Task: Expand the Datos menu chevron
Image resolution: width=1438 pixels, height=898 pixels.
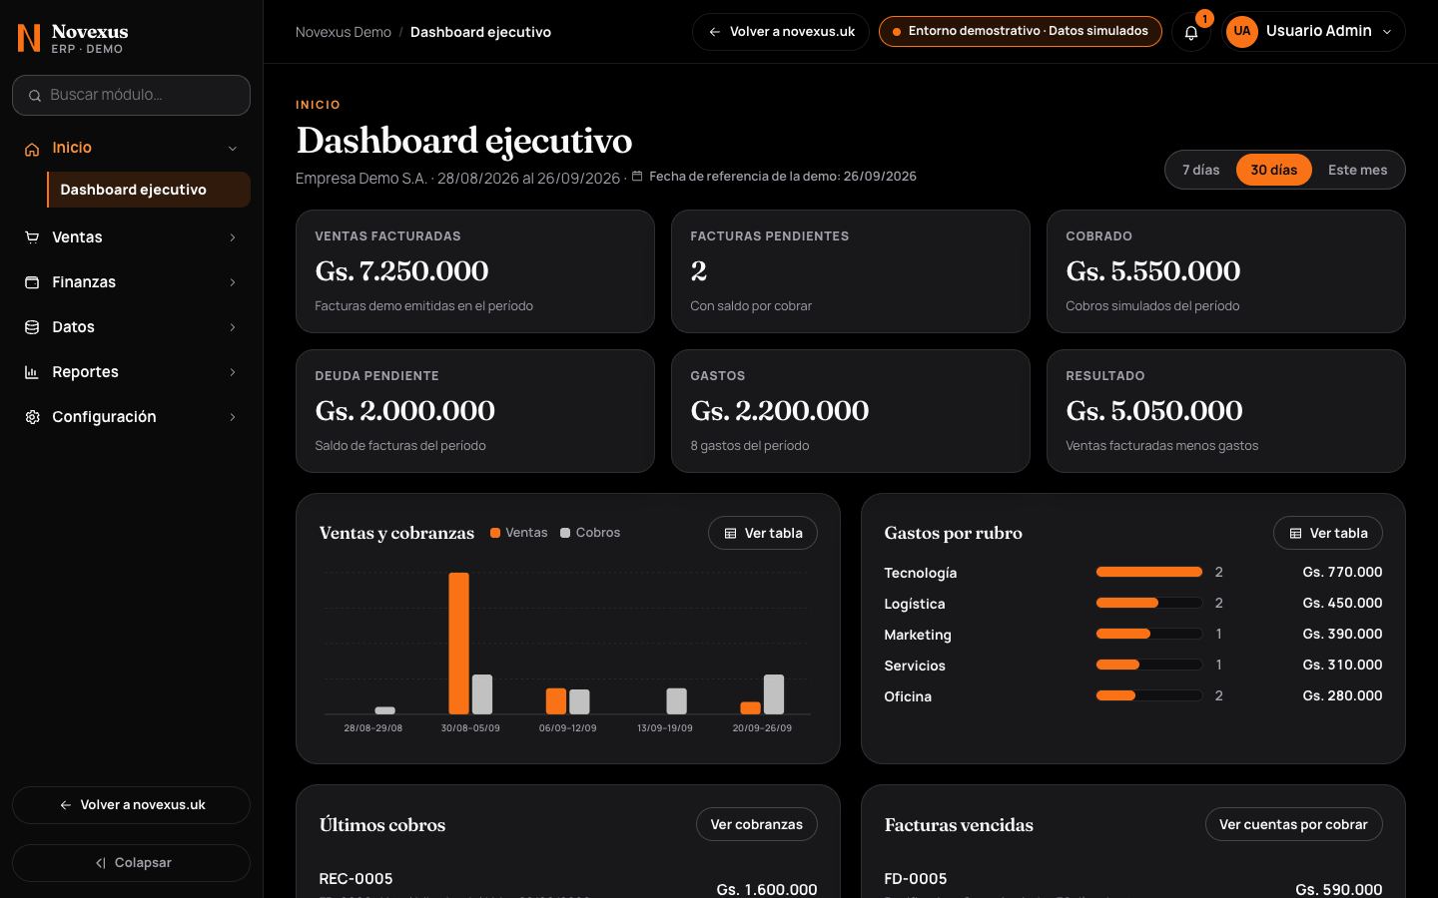Action: coord(233,327)
